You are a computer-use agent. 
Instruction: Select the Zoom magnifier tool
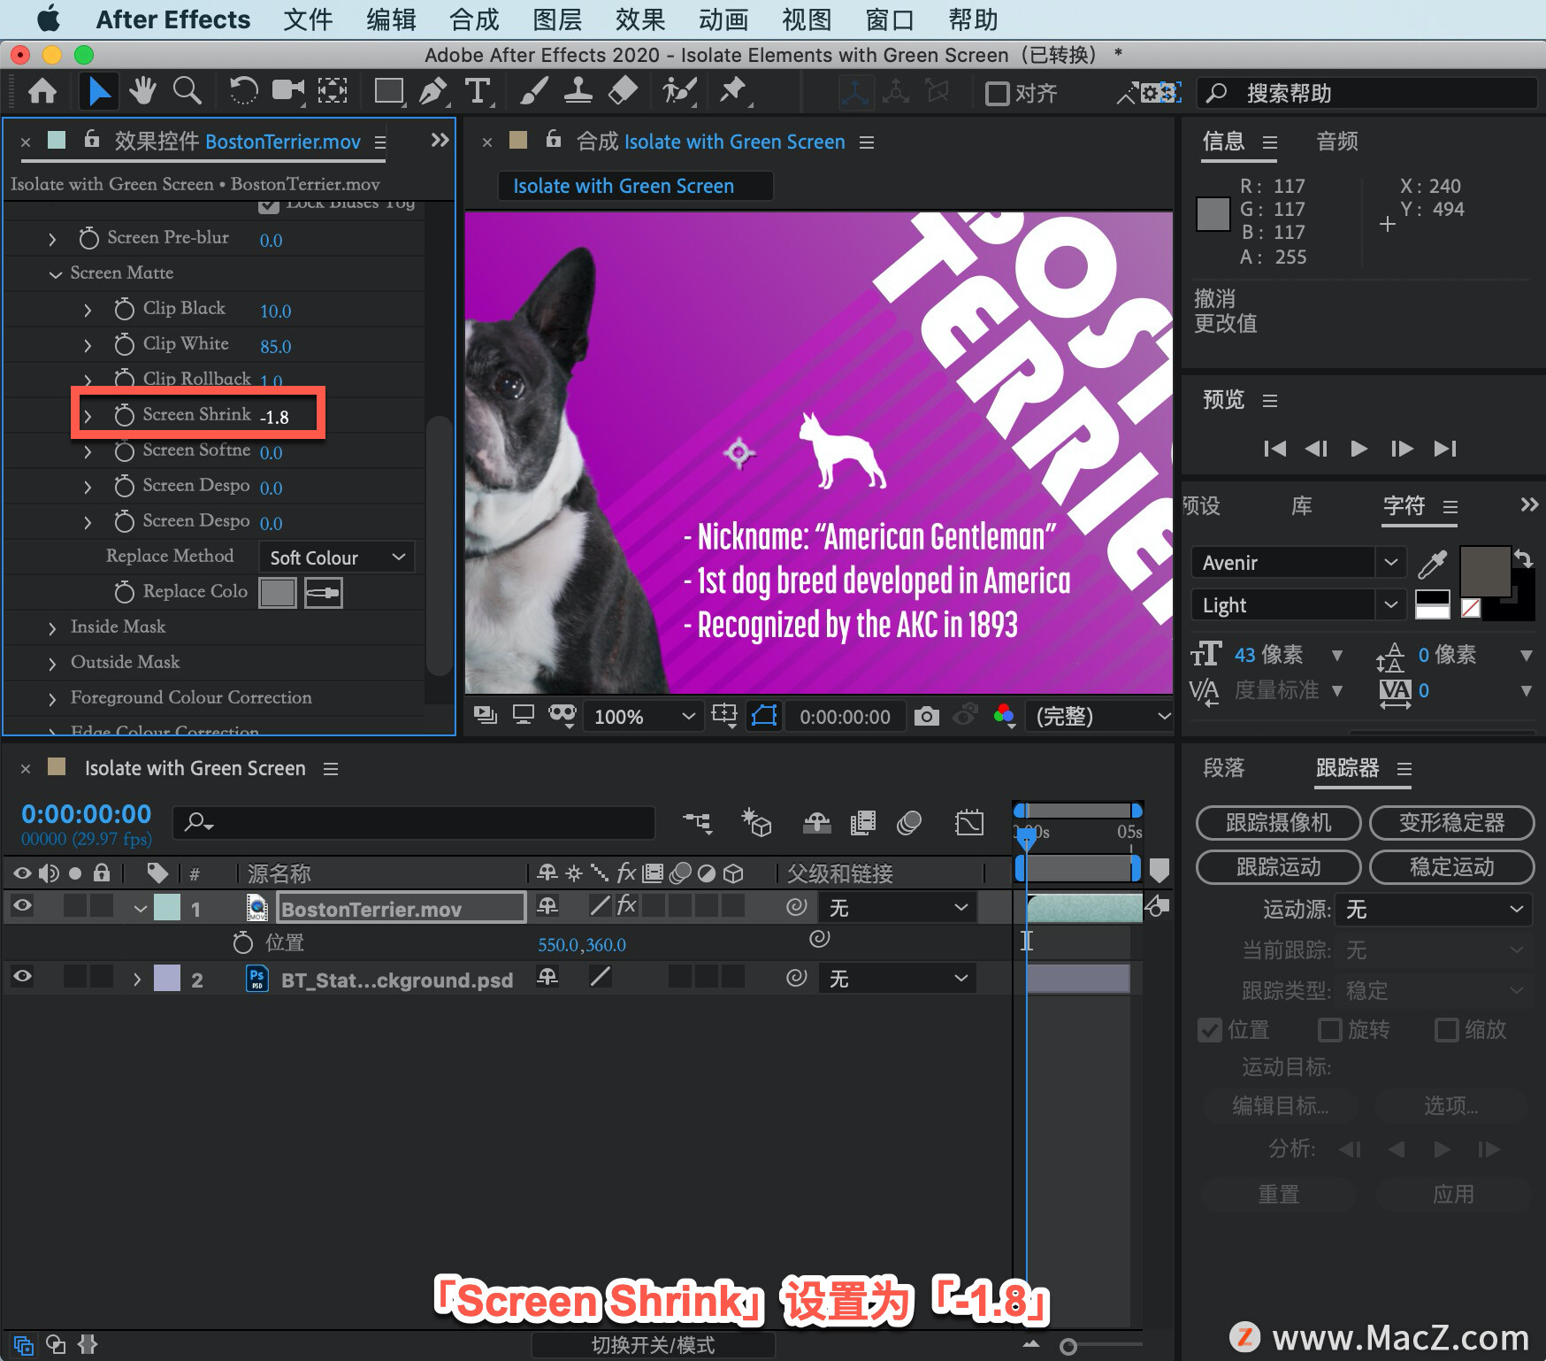(x=187, y=92)
